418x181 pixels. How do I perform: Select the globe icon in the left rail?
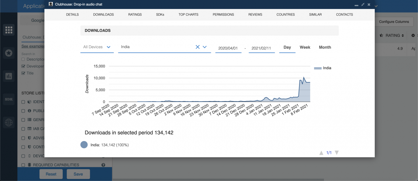tap(9, 123)
